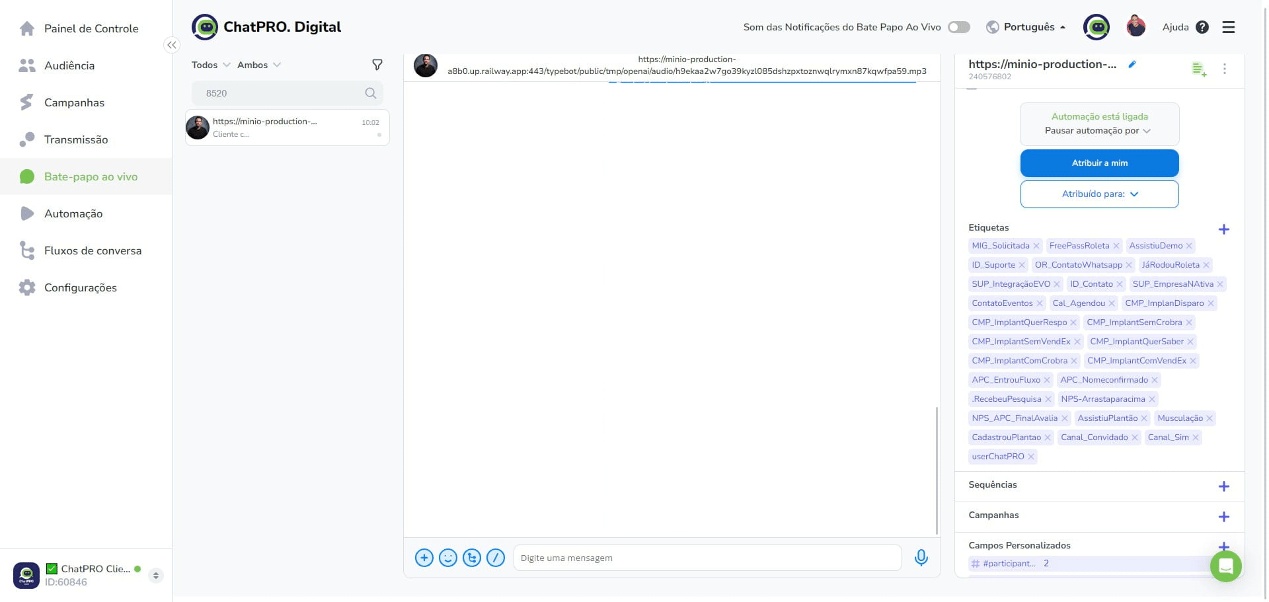Add a Sequências entry with plus

pos(1224,486)
